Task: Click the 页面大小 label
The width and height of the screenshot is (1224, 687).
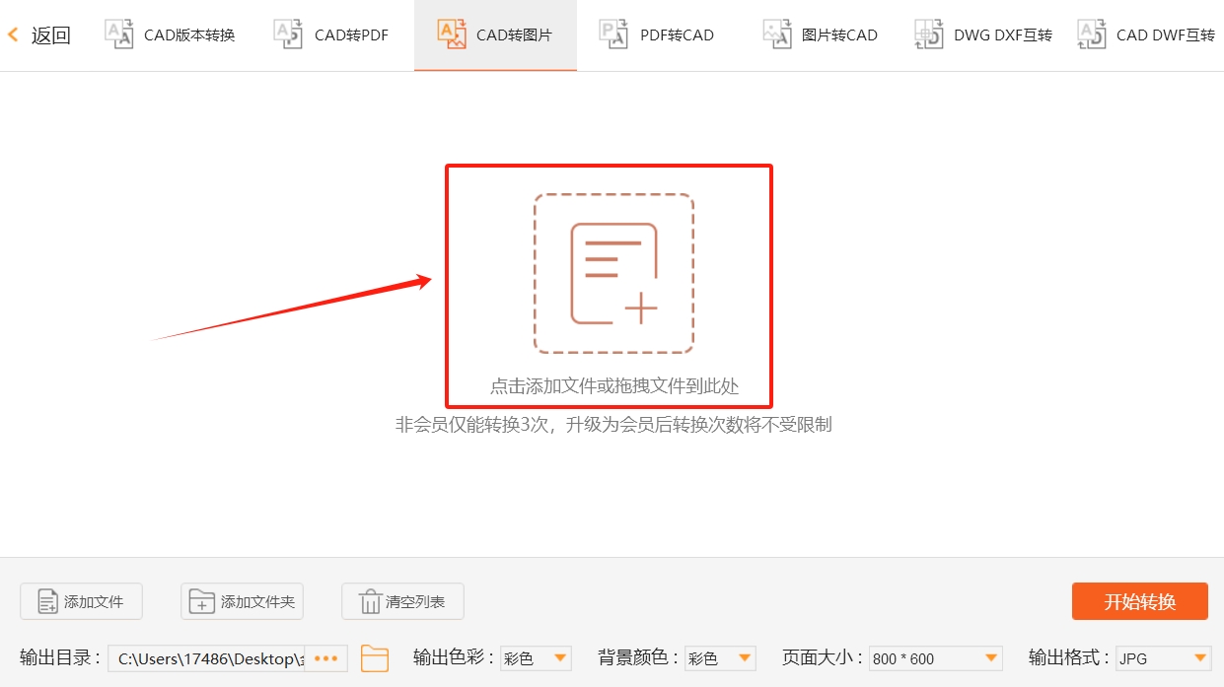Action: coord(823,658)
